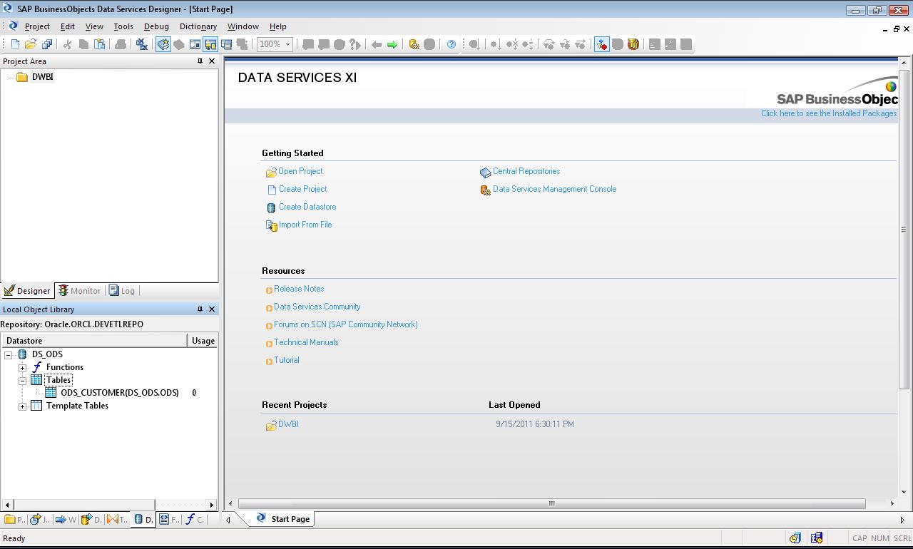Pin the Local Object Library panel
Image resolution: width=913 pixels, height=549 pixels.
(x=200, y=309)
